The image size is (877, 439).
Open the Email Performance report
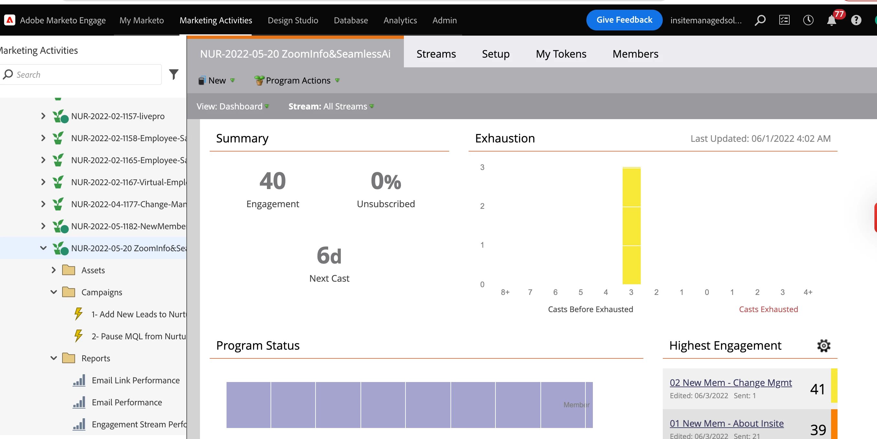(x=127, y=402)
